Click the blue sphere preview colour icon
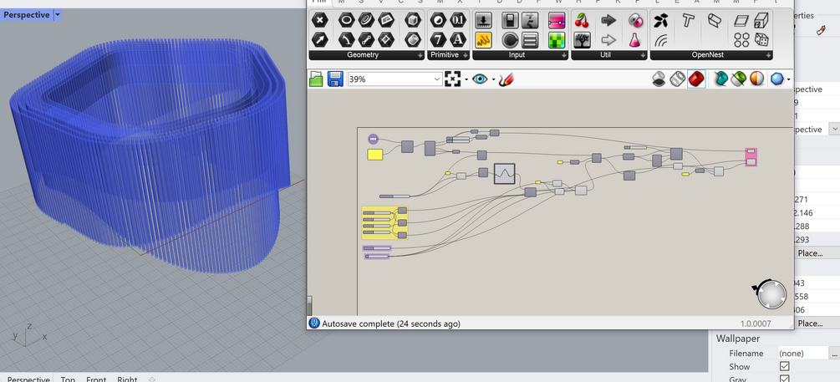Viewport: 840px width, 382px height. 776,79
